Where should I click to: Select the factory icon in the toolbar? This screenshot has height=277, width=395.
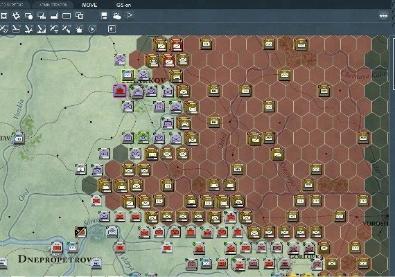(x=54, y=16)
